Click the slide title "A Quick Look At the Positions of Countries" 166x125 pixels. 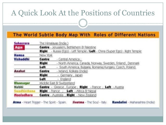83,13
